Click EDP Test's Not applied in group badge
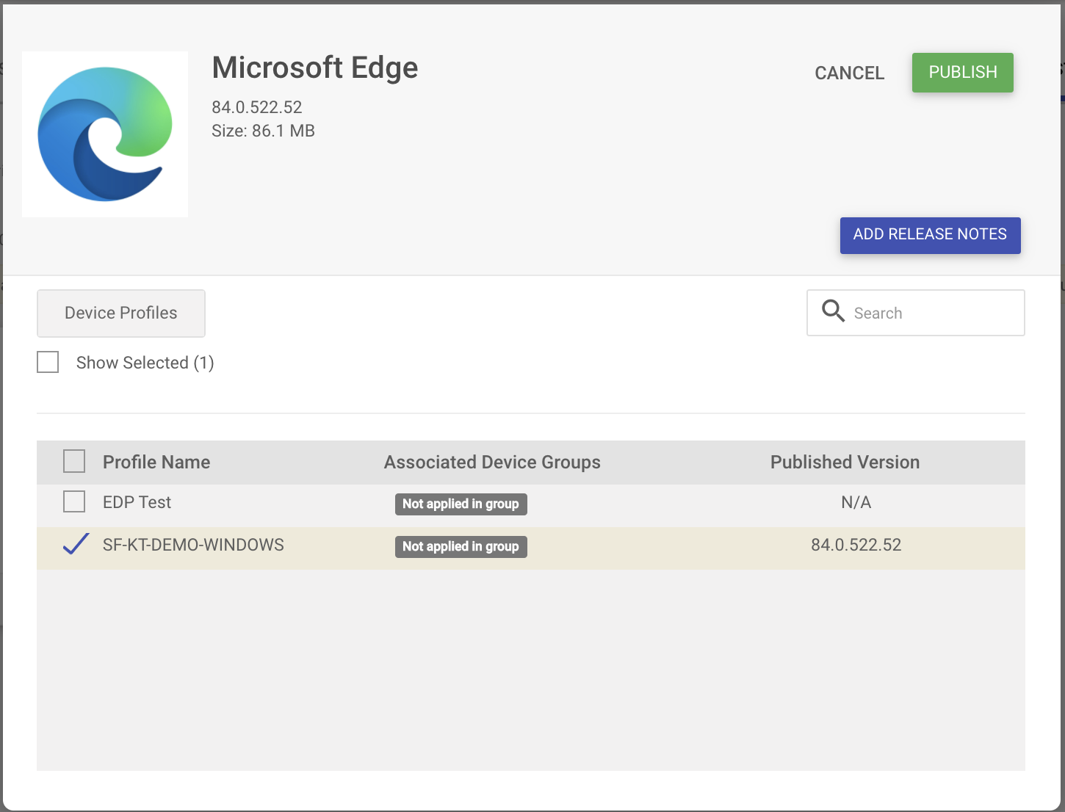1065x812 pixels. [x=461, y=504]
